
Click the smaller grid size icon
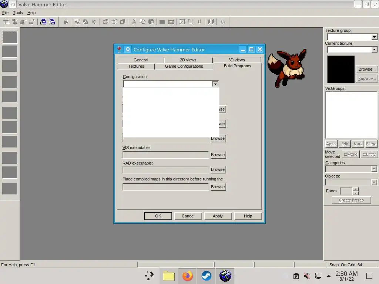tap(23, 22)
